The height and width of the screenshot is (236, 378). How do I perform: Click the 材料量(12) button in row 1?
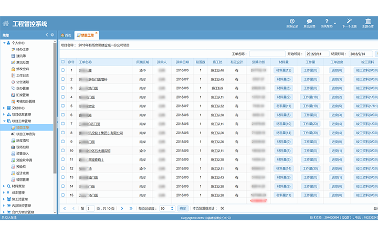tap(283, 70)
